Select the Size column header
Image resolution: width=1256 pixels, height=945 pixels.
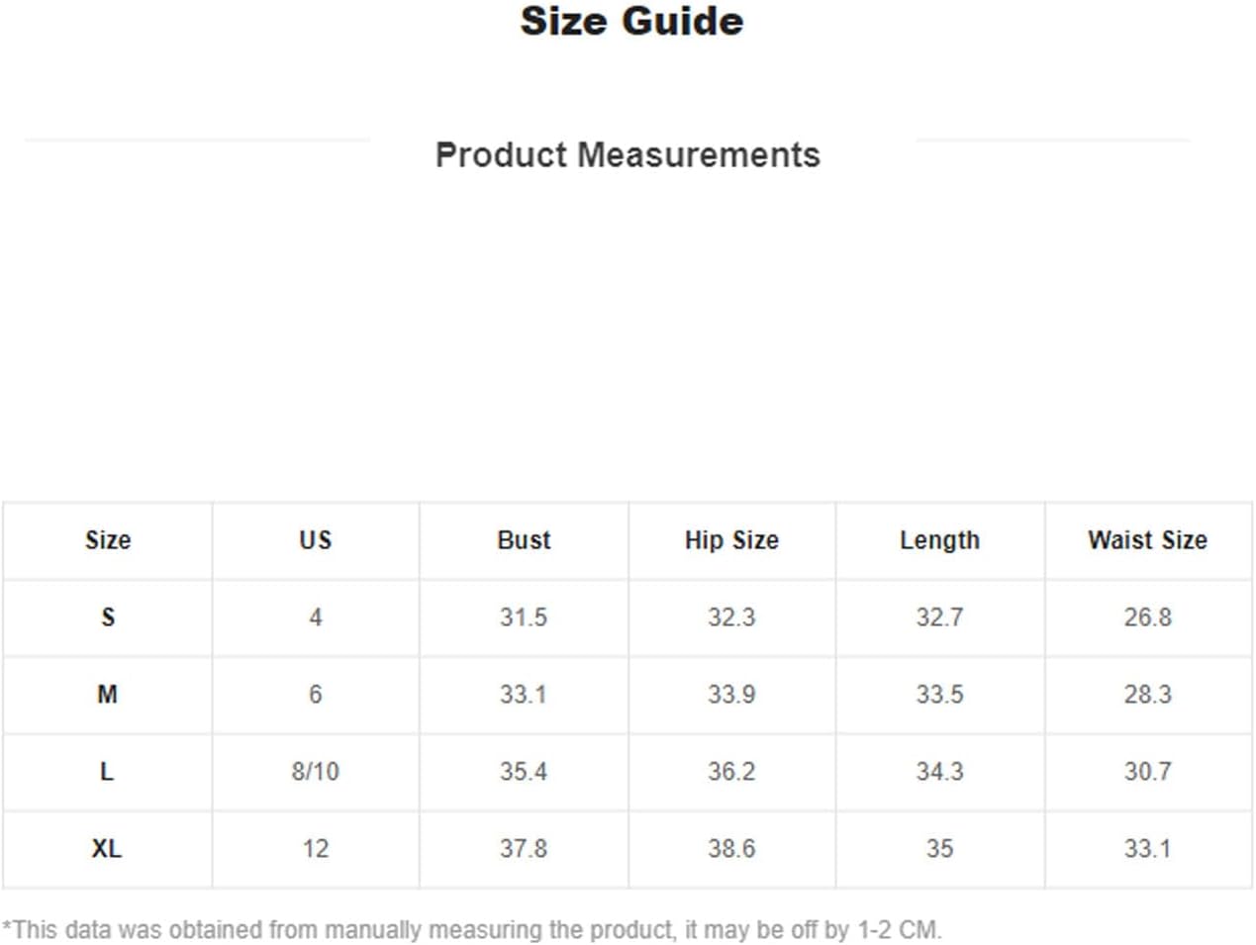click(108, 540)
